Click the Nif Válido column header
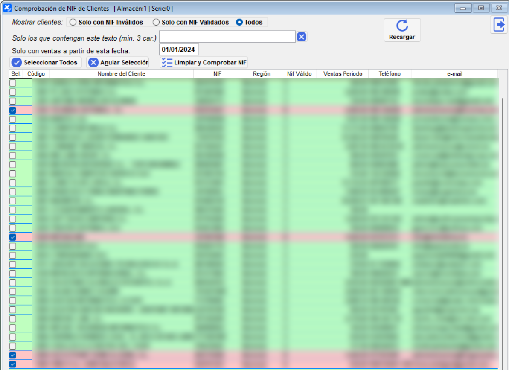This screenshot has height=370, width=509. (x=299, y=74)
